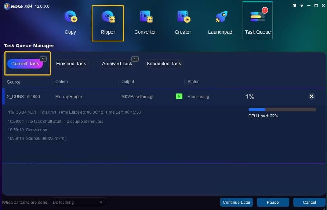This screenshot has height=210, width=327.
Task: View the Scheduled Task tab
Action: pos(163,64)
